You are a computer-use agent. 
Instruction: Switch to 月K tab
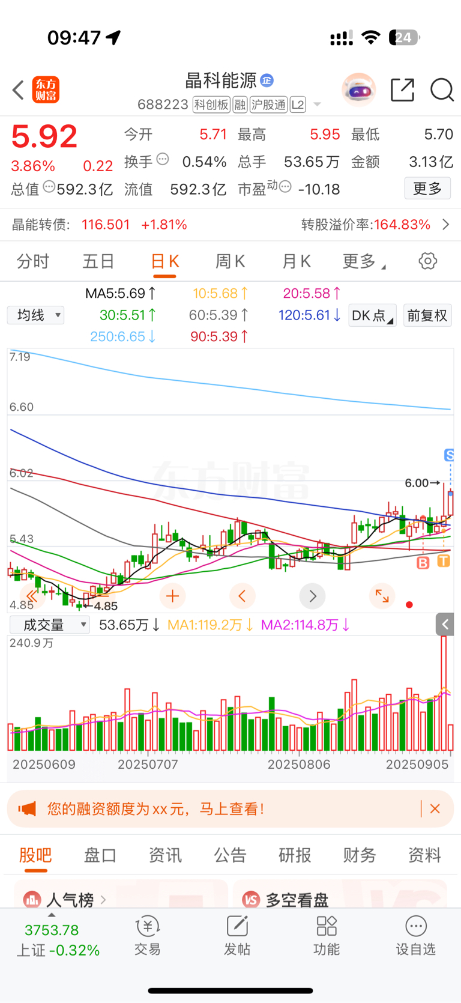pyautogui.click(x=297, y=261)
